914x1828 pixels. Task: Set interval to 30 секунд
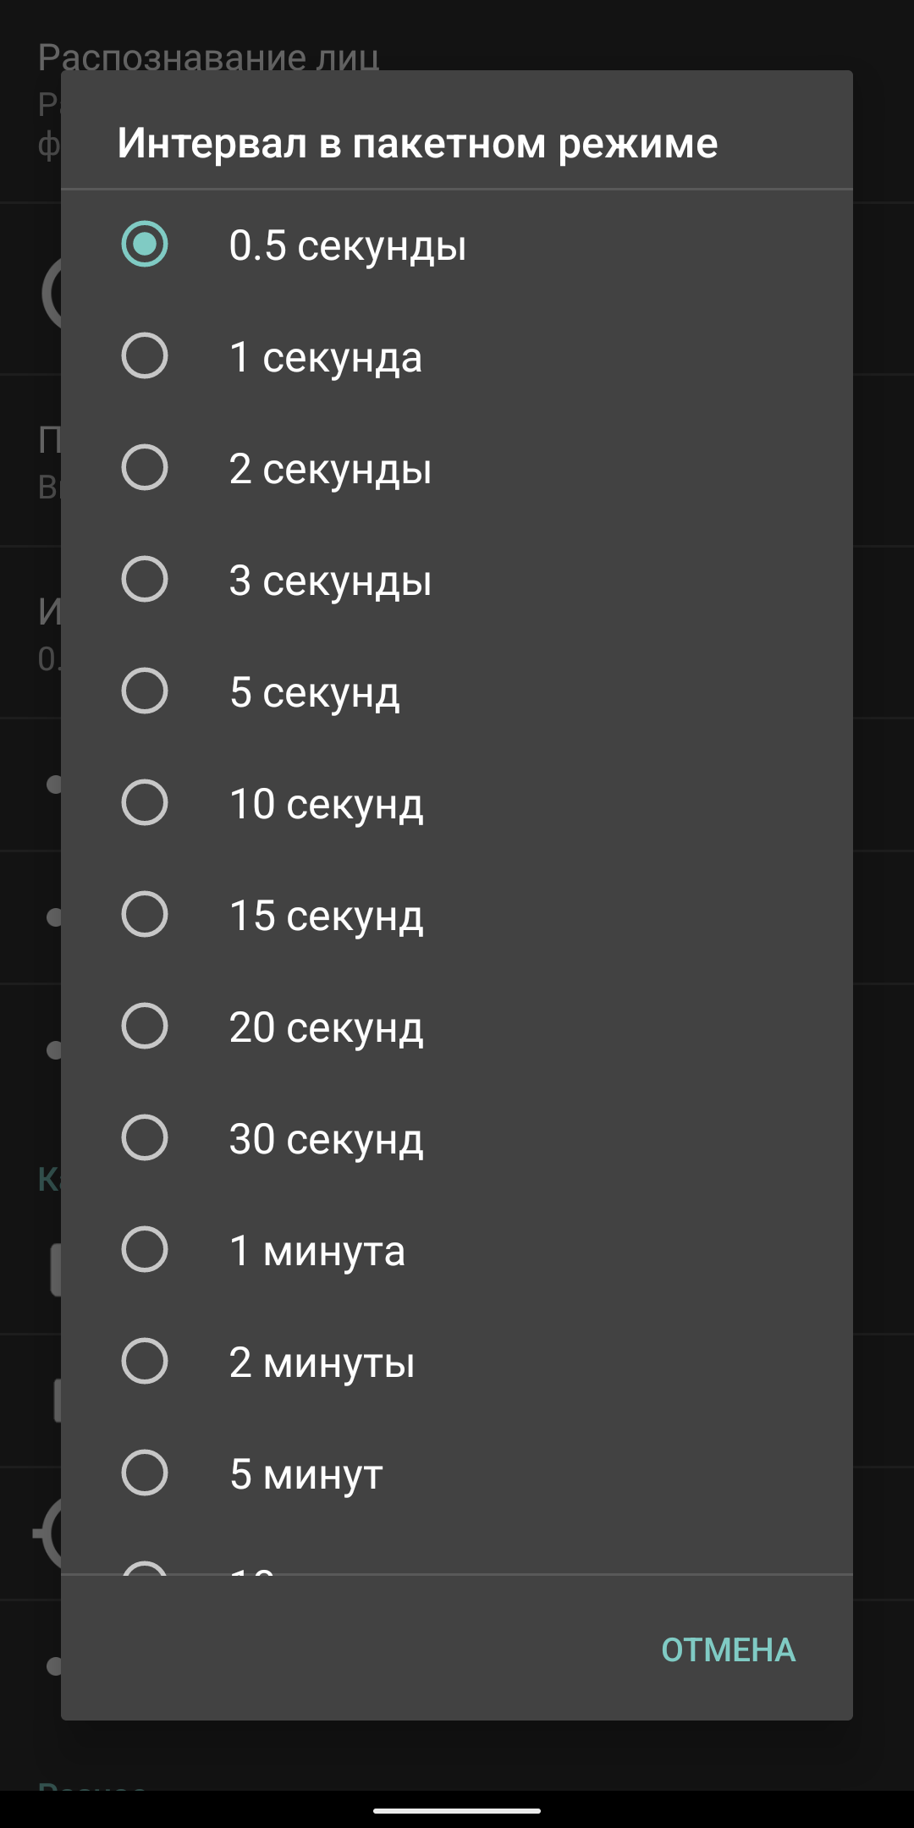point(145,1138)
